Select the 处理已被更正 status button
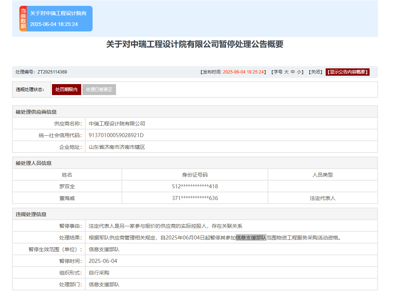Image resolution: width=393 pixels, height=302 pixels. 99,90
